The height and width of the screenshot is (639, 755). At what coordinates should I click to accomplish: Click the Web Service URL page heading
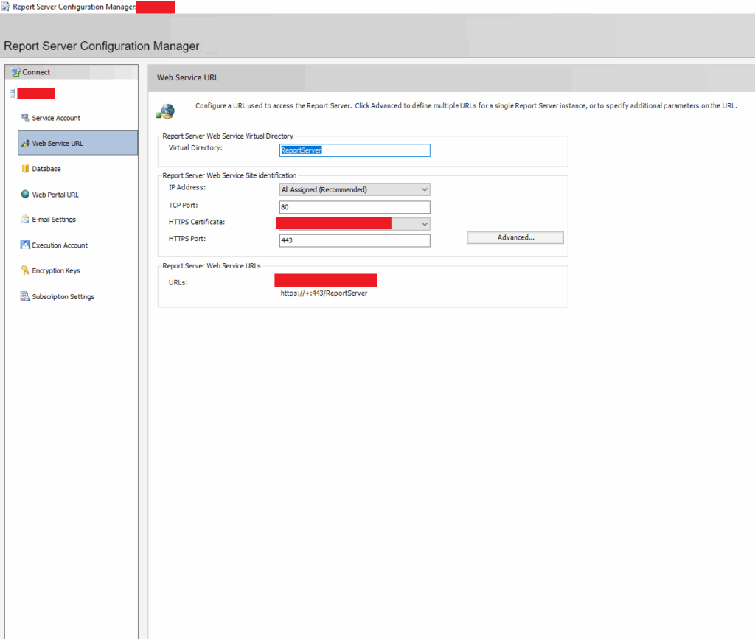coord(187,77)
